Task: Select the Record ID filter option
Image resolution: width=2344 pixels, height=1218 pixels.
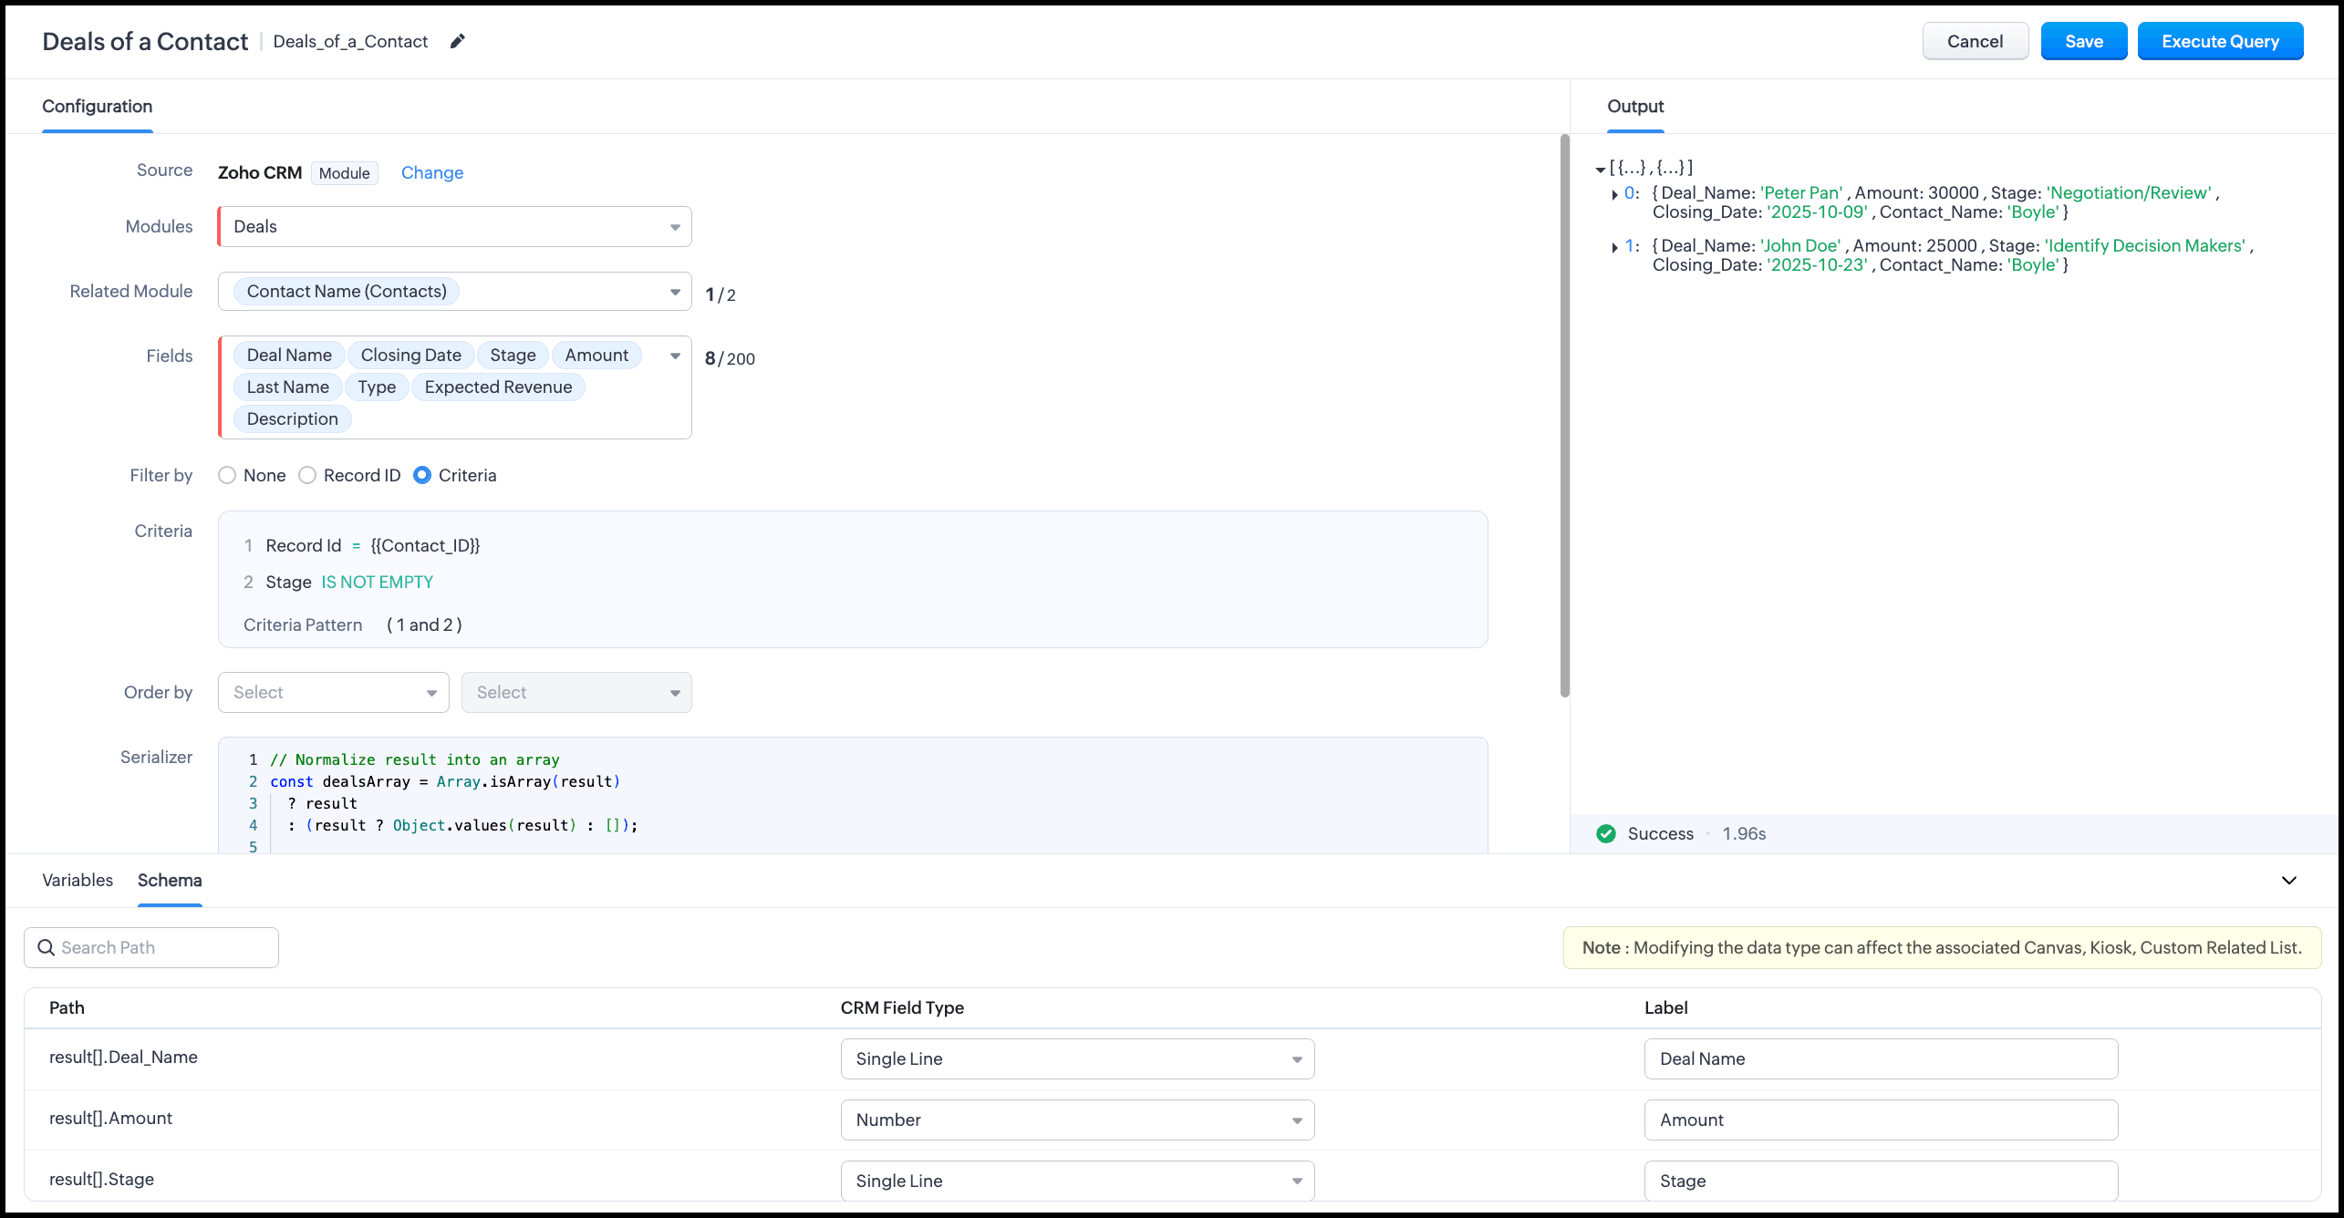Action: point(308,475)
